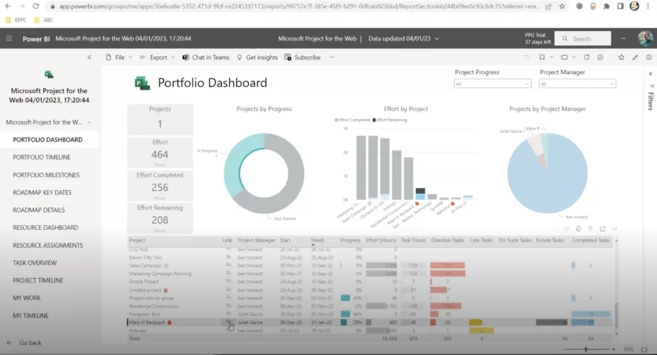Viewport: 657px width, 355px height.
Task: Show filters affecting the table visual
Action: click(590, 229)
